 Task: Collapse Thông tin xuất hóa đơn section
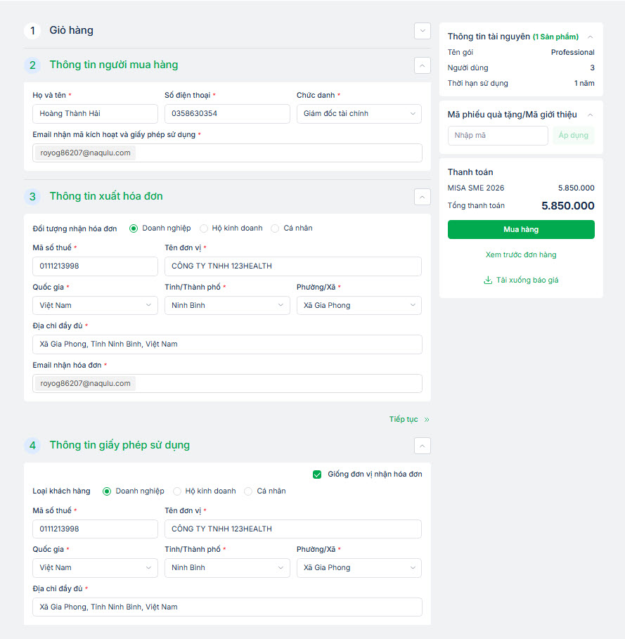[422, 197]
